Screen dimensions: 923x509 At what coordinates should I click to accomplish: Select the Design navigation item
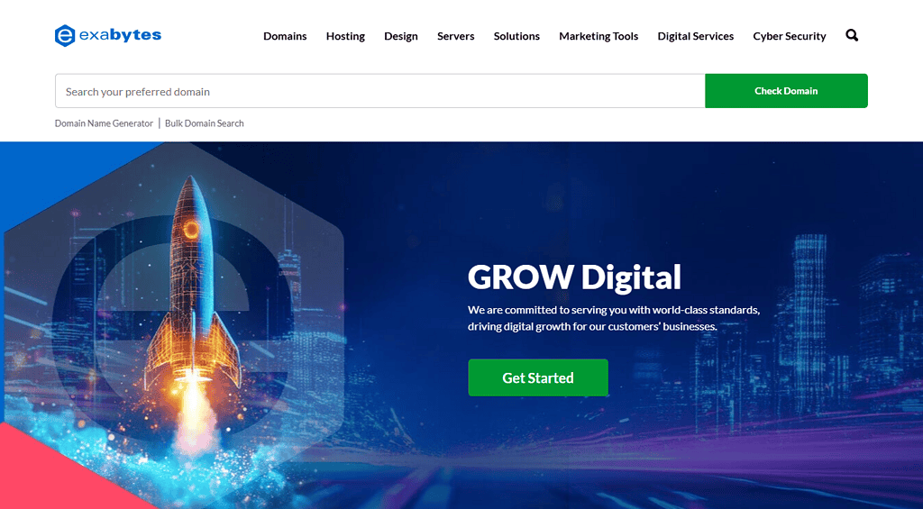(x=401, y=36)
